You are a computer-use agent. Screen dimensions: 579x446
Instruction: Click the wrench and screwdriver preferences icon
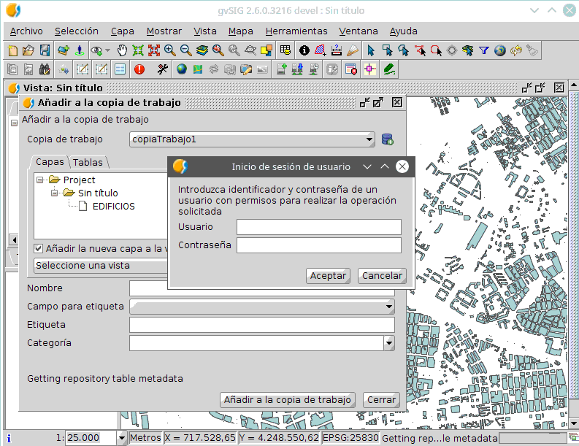point(163,69)
